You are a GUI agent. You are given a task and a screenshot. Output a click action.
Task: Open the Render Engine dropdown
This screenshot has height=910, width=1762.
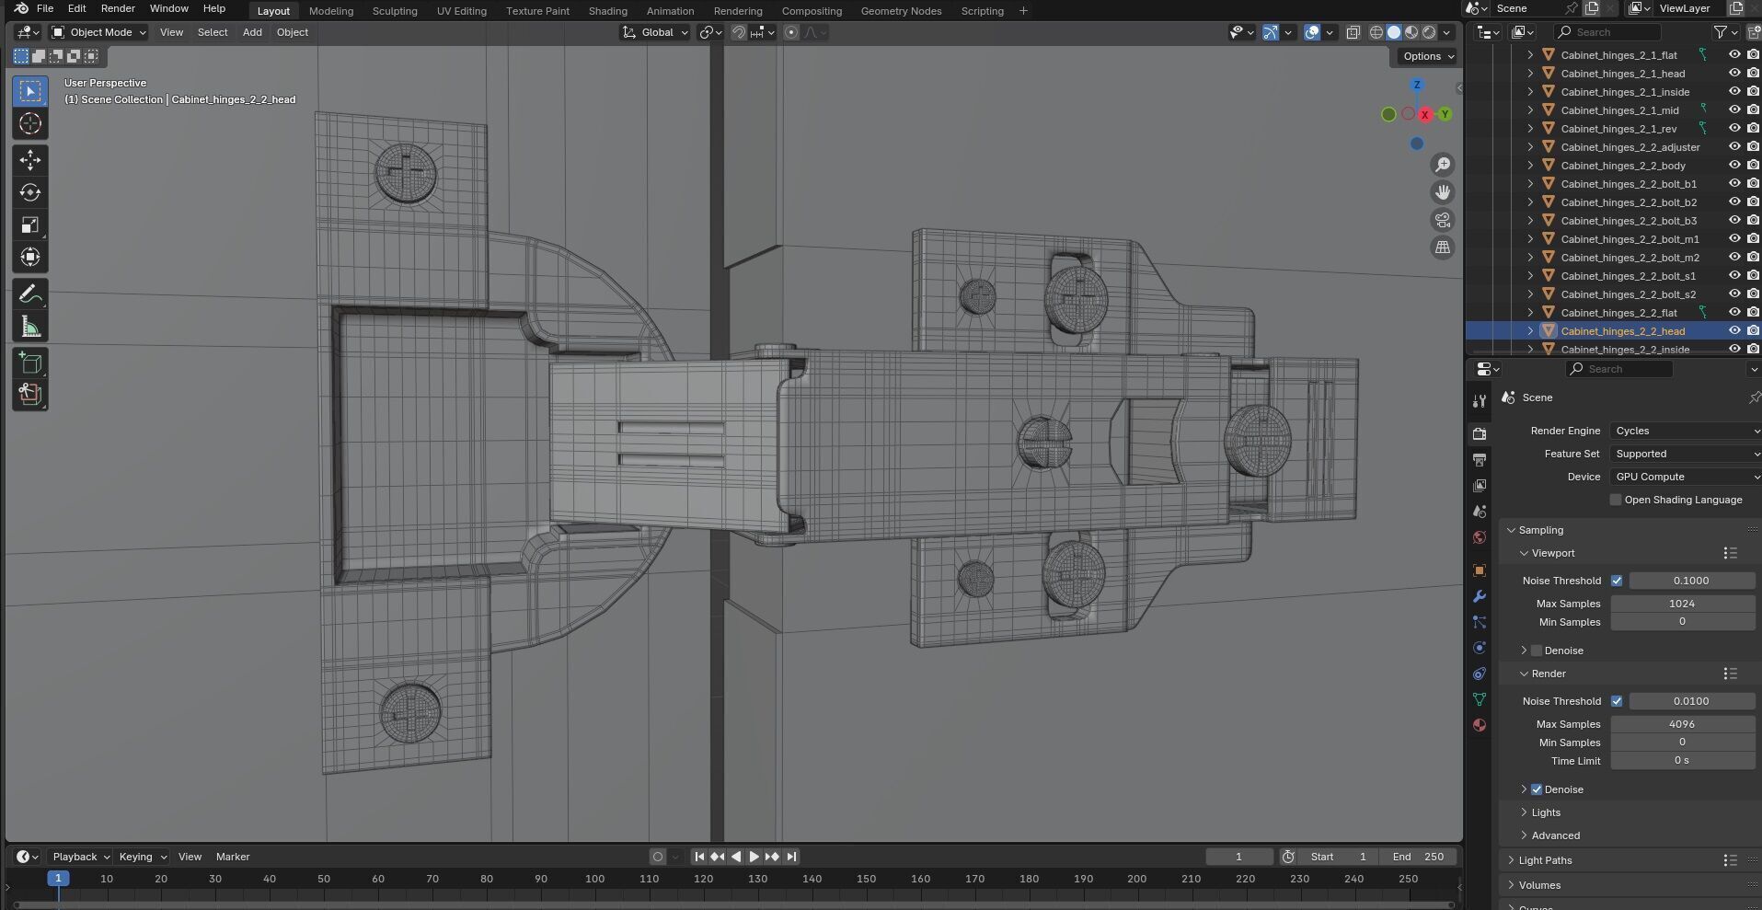click(1686, 431)
